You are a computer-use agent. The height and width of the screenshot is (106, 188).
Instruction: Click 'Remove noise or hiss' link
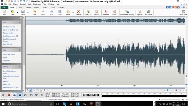(x=11, y=87)
